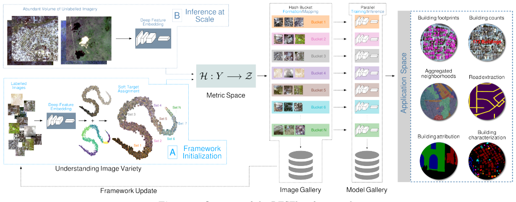Select the orange Bucket 1 row
The height and width of the screenshot is (202, 516).
tap(300, 22)
